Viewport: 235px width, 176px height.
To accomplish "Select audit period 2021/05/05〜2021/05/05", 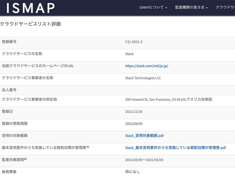I will [x=144, y=160].
